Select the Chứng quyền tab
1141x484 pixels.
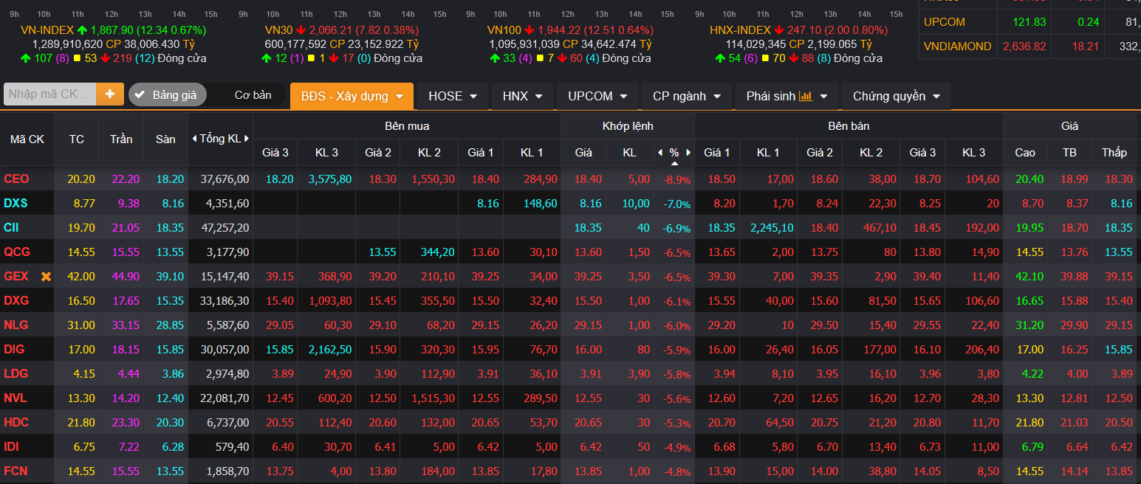[896, 96]
